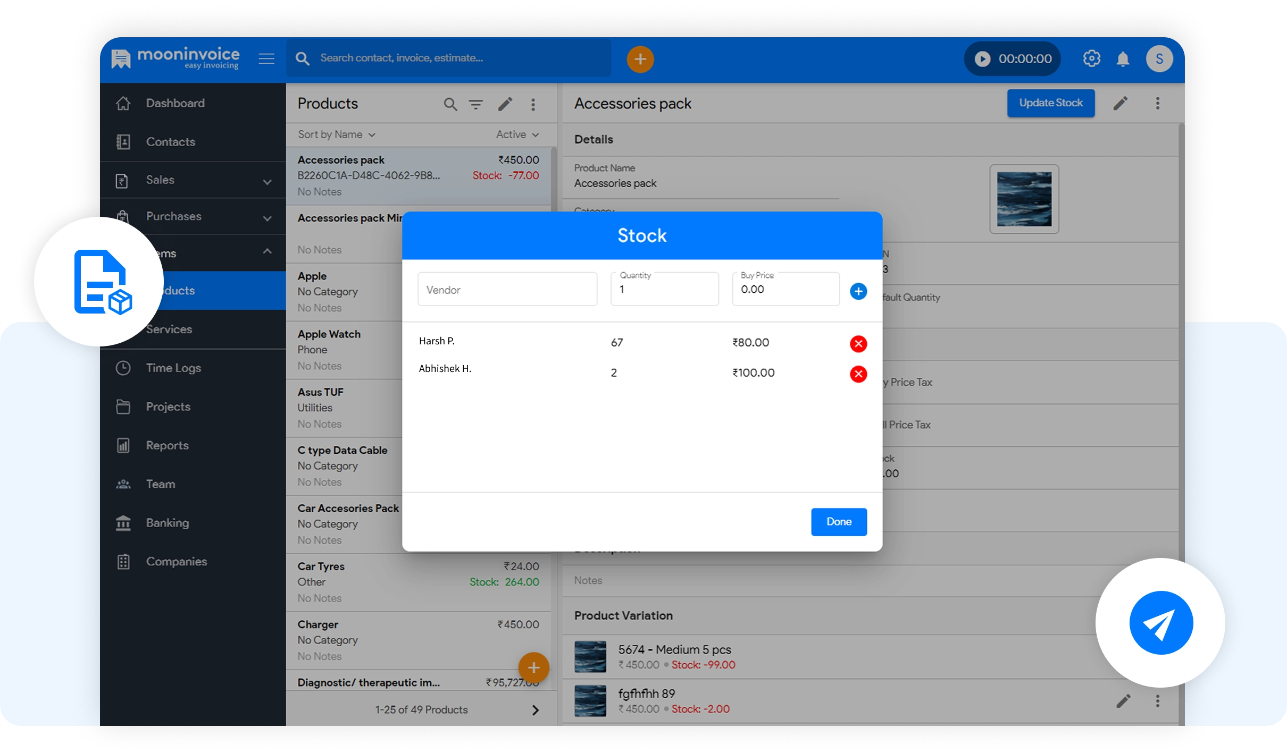Start the timer play button
The width and height of the screenshot is (1287, 753).
[x=982, y=59]
